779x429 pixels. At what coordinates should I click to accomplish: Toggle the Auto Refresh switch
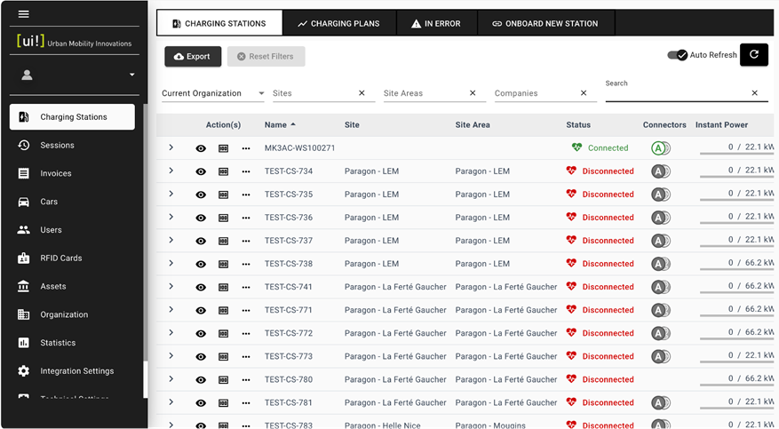click(678, 55)
